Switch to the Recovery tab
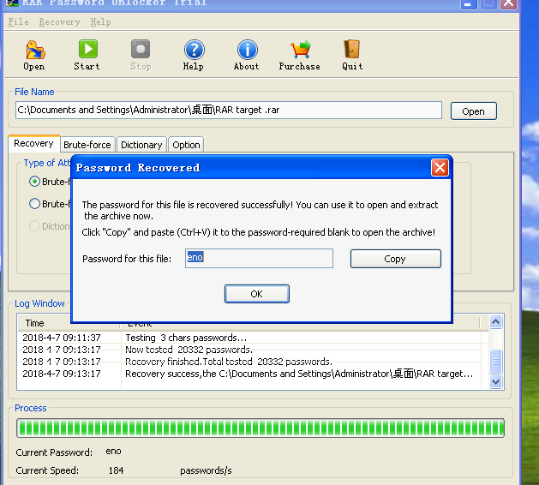 click(33, 143)
